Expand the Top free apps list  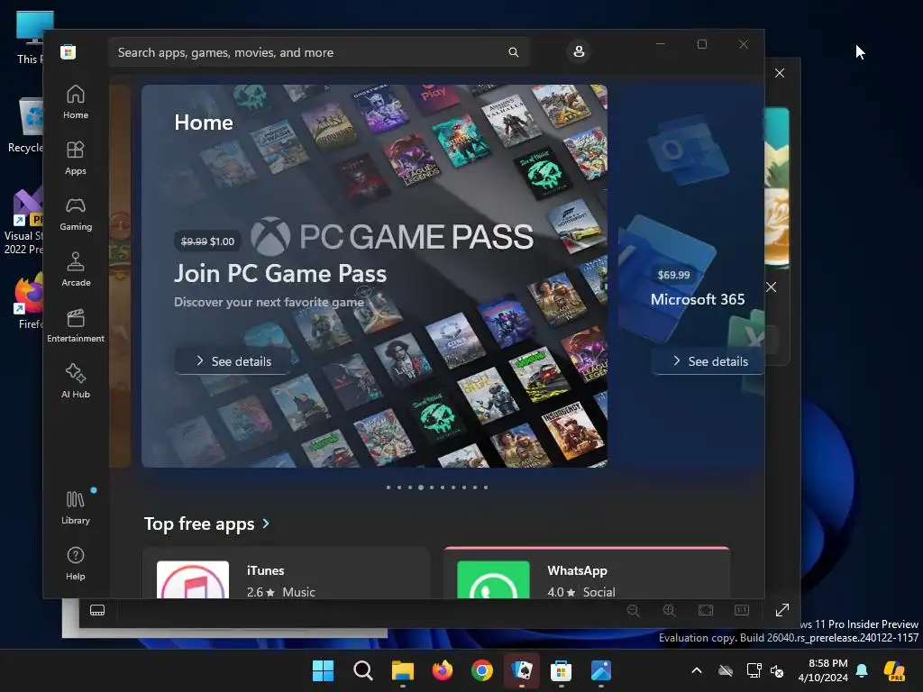point(206,524)
